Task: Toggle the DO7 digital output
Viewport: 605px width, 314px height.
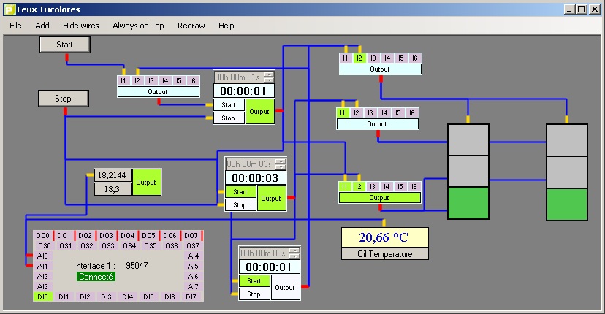Action: coord(191,236)
